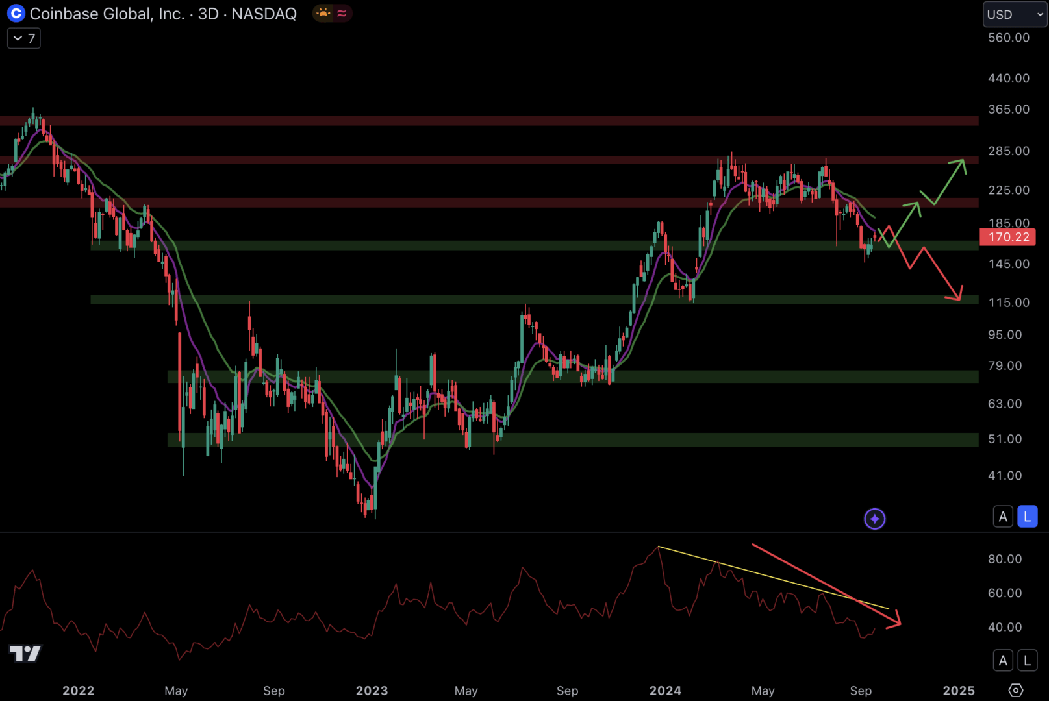Toggle auto scale A on RSI pane
The width and height of the screenshot is (1049, 701).
[1003, 661]
